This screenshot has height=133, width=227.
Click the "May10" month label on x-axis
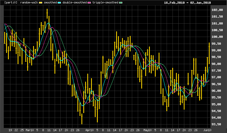pos(147,130)
